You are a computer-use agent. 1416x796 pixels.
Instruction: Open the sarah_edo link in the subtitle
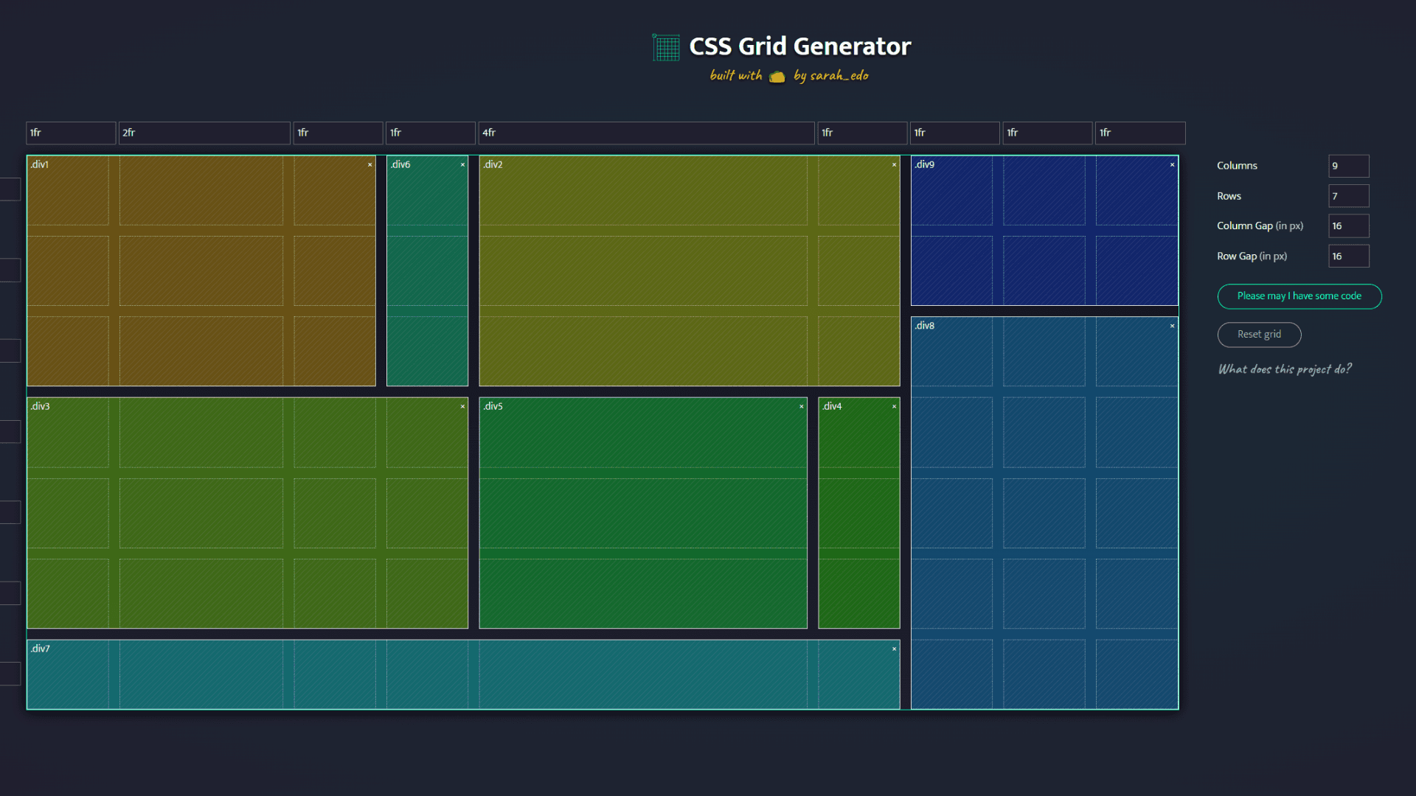[x=839, y=76]
